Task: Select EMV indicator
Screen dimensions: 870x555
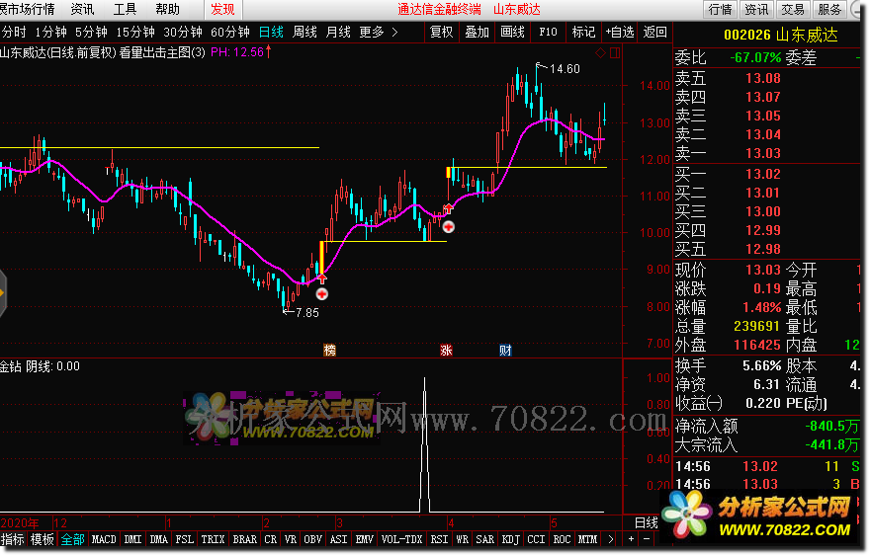Action: coord(365,539)
